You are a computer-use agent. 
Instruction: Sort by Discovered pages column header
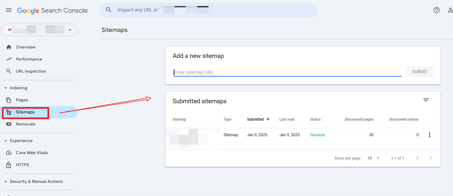click(x=359, y=119)
